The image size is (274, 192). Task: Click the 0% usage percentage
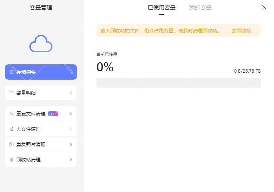pos(105,67)
